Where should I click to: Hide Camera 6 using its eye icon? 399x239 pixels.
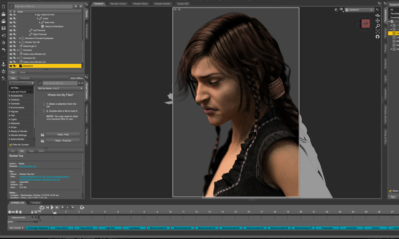coord(10,66)
